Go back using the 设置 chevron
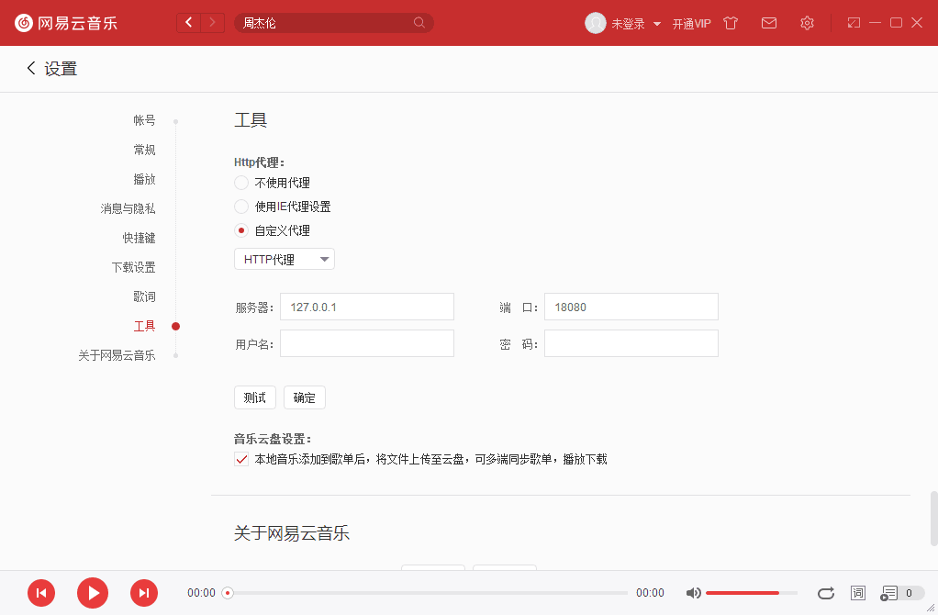 pos(31,69)
